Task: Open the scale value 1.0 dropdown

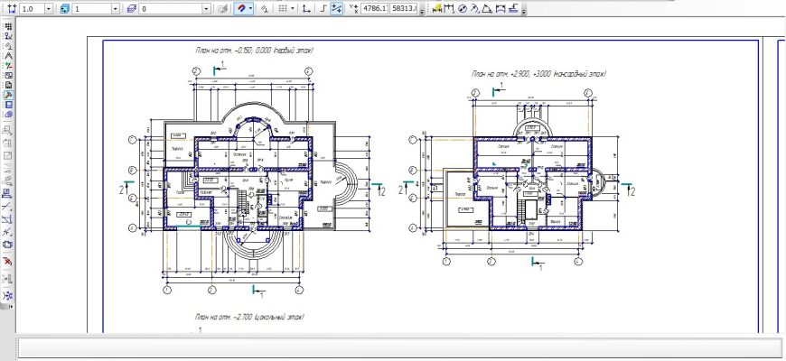Action: [51, 8]
